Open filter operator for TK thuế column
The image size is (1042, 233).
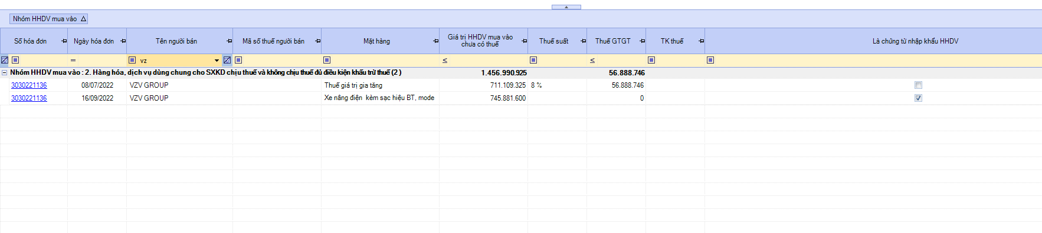(651, 60)
